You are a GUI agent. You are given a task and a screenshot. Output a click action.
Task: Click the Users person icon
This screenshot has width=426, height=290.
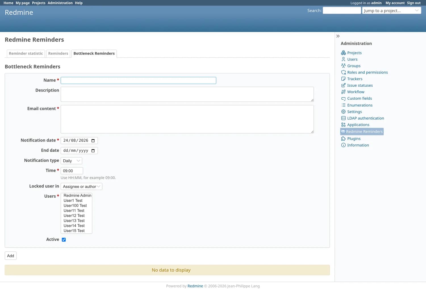click(x=343, y=59)
